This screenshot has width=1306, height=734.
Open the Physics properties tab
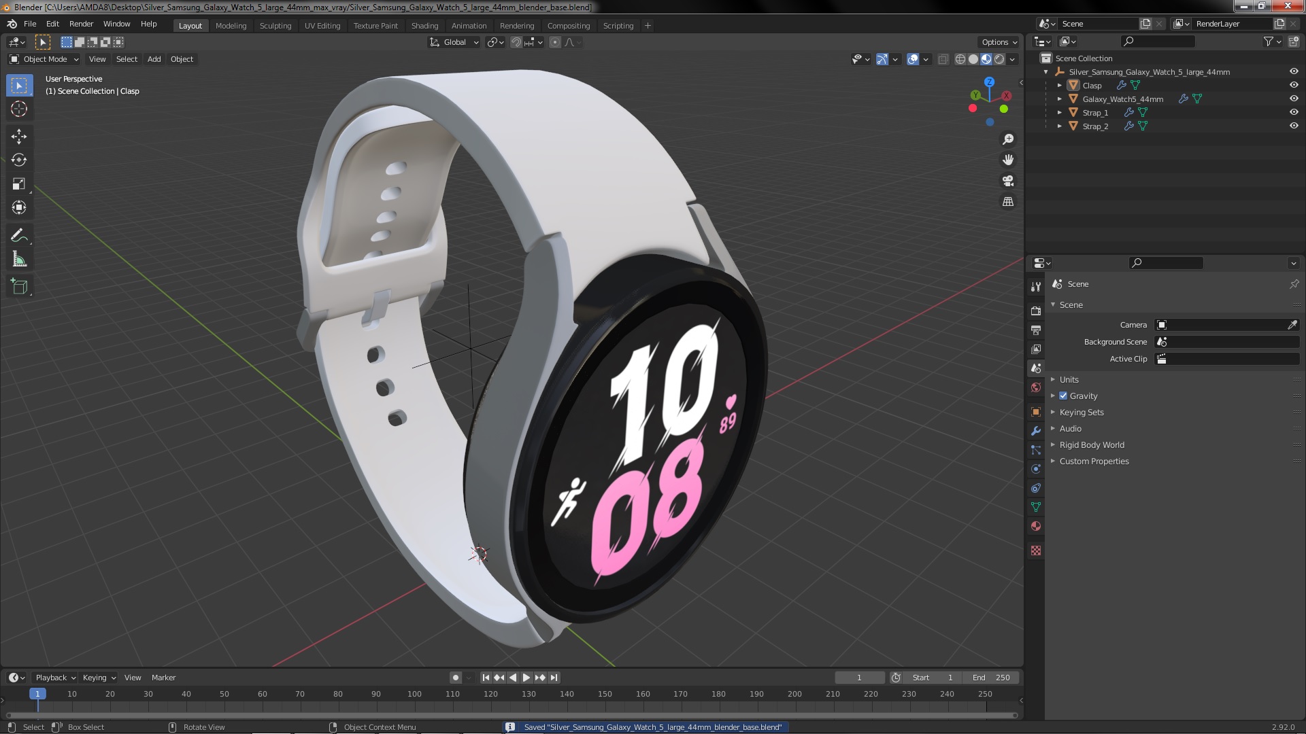pyautogui.click(x=1036, y=469)
